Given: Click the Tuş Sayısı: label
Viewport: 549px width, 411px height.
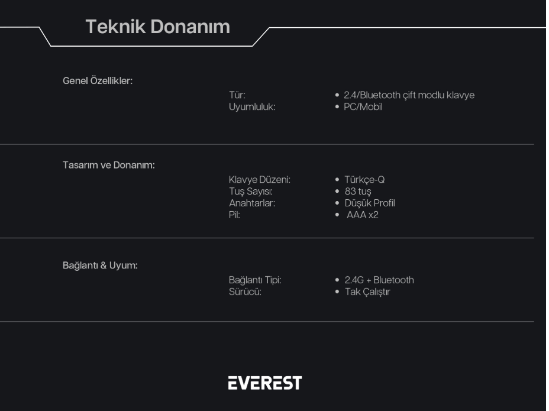Looking at the screenshot, I should coord(251,192).
